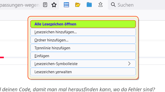Focus the Suchen search field
165x92 pixels.
coord(136,5)
